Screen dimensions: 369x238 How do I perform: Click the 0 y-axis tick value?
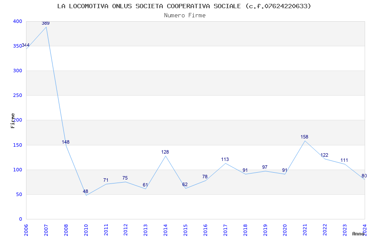pos(21,219)
